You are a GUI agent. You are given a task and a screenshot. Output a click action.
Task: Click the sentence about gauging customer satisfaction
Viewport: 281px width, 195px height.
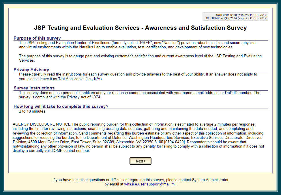(x=140, y=58)
